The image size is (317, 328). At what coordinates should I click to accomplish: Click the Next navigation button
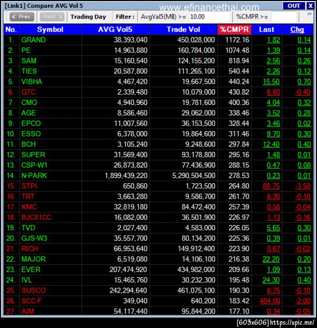(x=52, y=17)
